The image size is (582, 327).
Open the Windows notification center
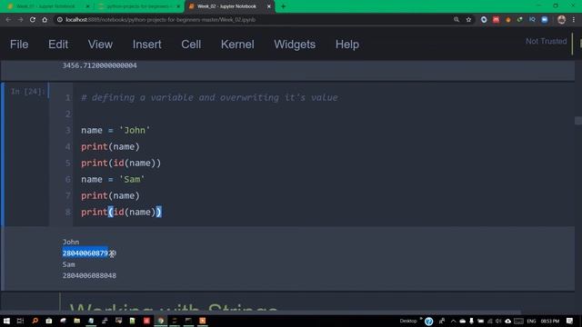(570, 321)
